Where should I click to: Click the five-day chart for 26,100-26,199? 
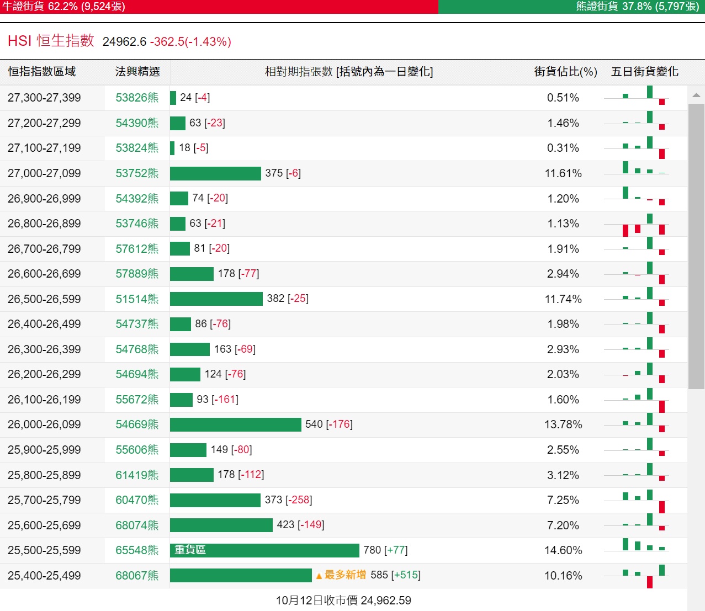point(637,400)
